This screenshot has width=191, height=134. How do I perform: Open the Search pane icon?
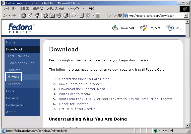45,16
